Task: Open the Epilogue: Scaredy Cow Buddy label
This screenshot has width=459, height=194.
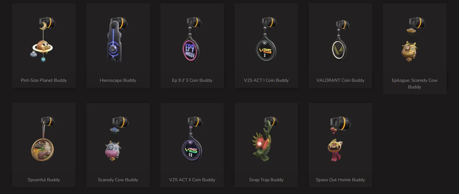Action: click(x=414, y=84)
